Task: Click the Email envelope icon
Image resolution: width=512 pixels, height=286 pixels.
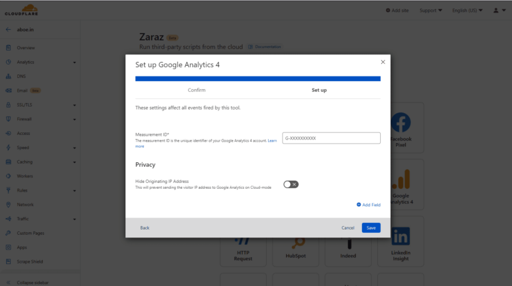Action: point(9,90)
